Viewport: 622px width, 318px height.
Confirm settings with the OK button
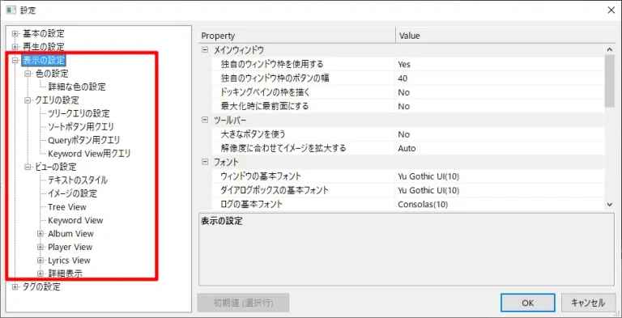click(x=527, y=303)
